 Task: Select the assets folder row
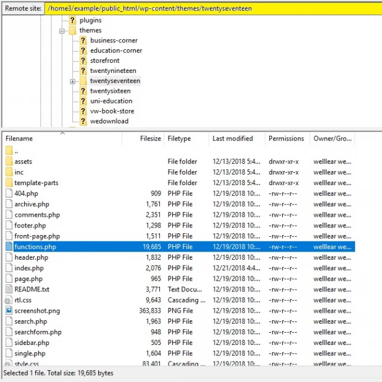click(179, 162)
